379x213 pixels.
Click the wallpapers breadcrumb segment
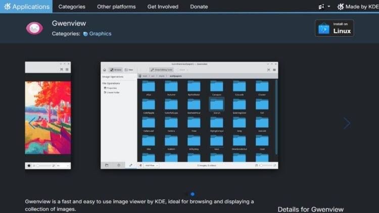[x=176, y=76]
